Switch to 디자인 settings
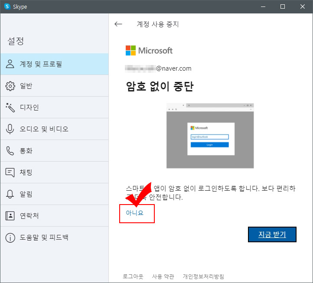The width and height of the screenshot is (313, 283). [x=55, y=107]
